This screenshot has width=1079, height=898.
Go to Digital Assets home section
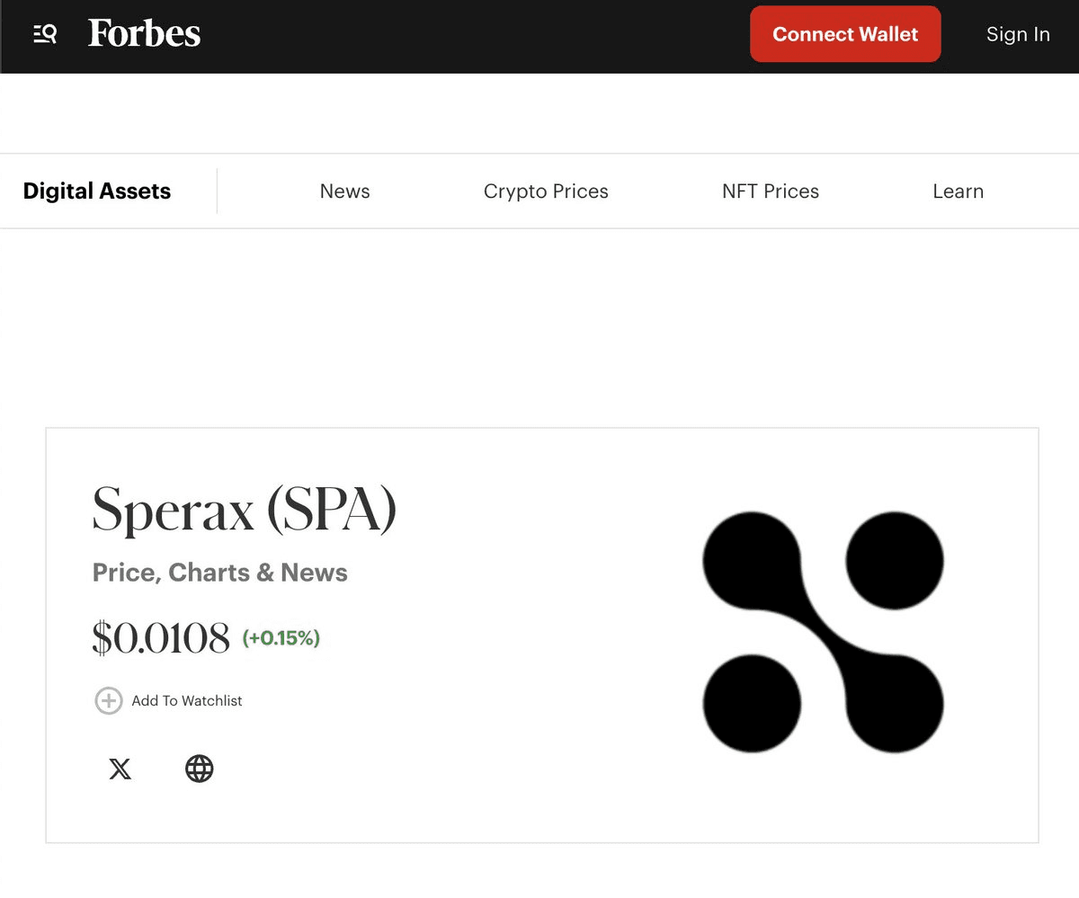[96, 191]
